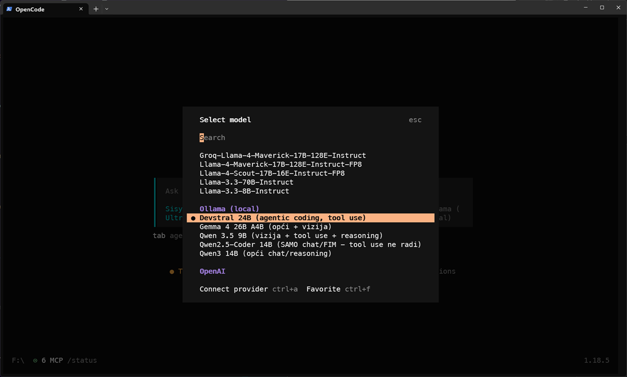
Task: Click the green MCP status indicator icon
Action: click(x=35, y=360)
